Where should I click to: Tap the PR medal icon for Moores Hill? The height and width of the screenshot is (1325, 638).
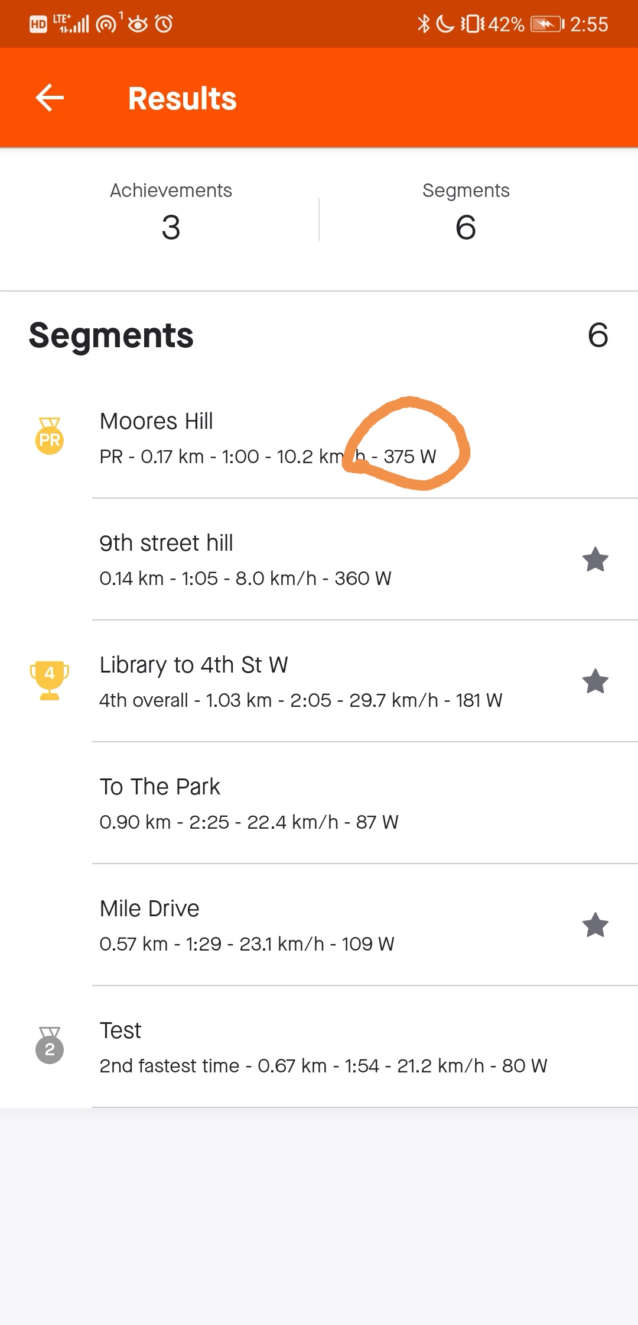pos(50,436)
